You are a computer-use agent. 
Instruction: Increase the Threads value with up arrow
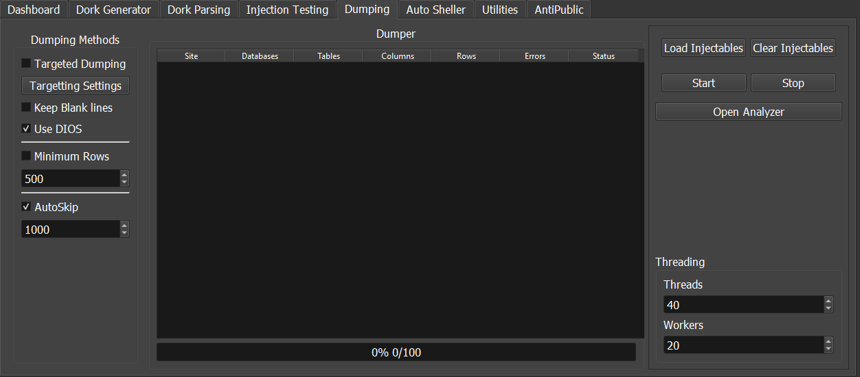click(x=828, y=301)
